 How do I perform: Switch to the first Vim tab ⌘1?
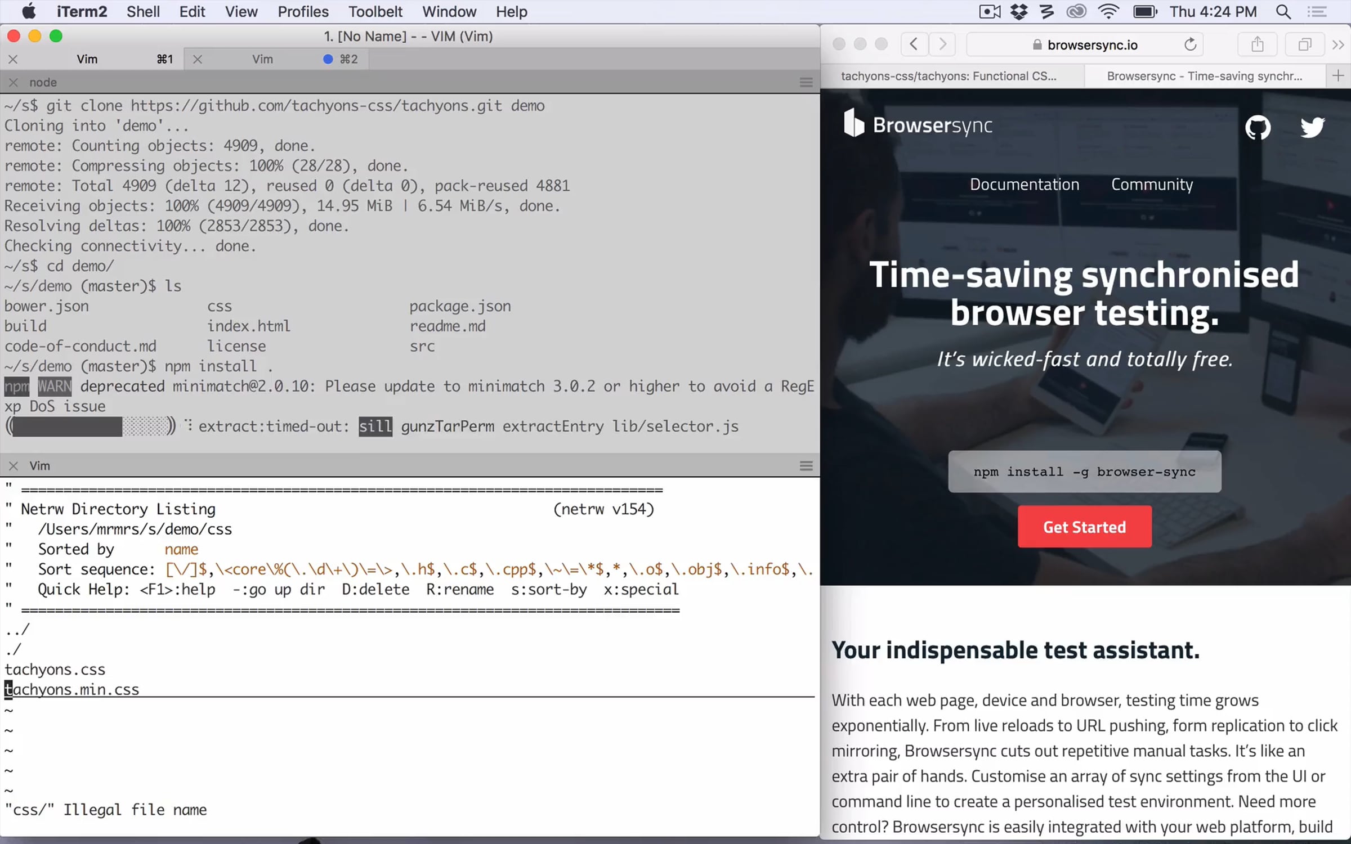click(x=93, y=59)
